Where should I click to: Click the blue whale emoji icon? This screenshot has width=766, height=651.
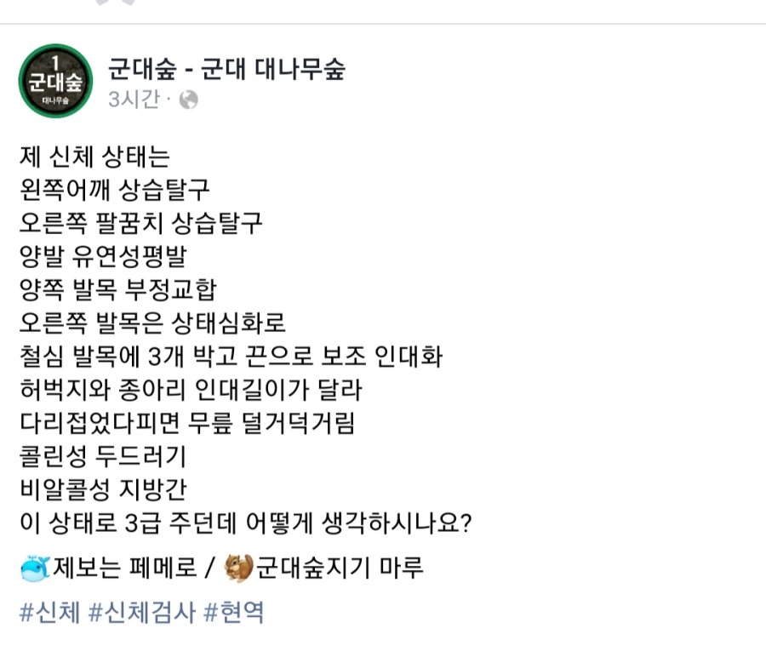[34, 568]
